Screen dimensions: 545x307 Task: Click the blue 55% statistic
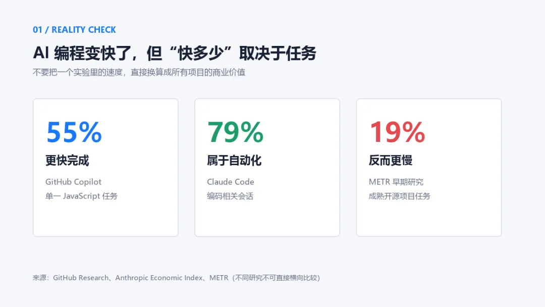[74, 132]
